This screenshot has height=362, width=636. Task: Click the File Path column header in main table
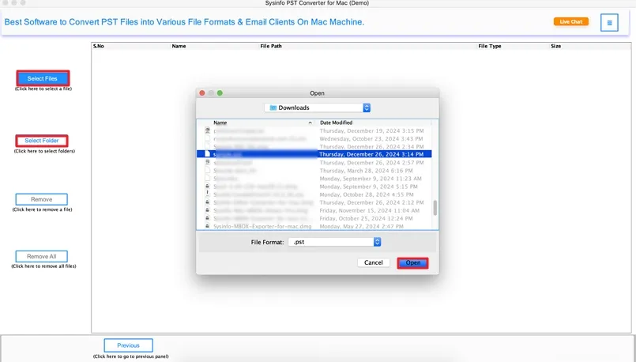[271, 47]
